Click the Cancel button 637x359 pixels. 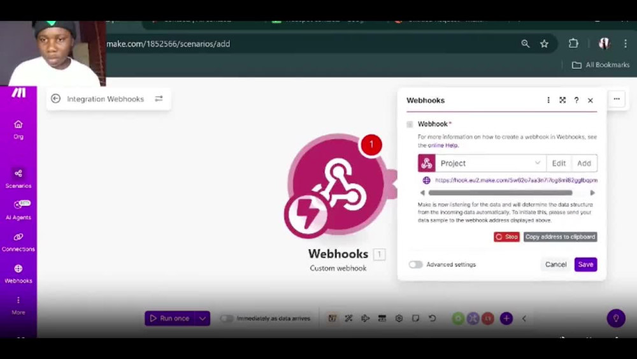[x=555, y=264]
